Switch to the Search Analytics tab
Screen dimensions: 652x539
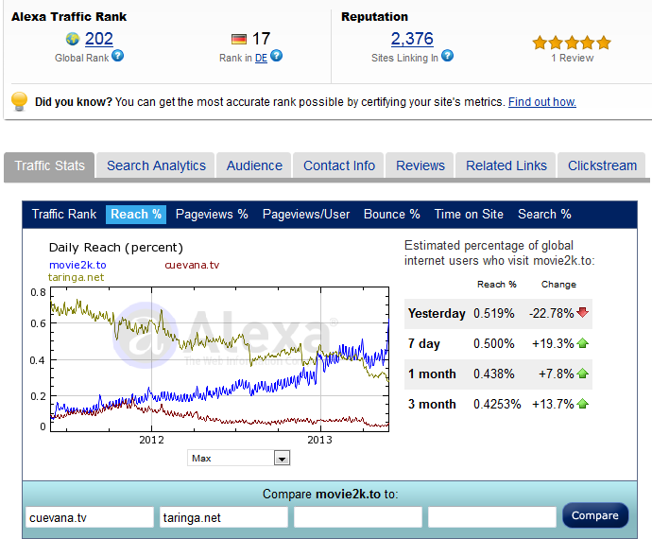[x=156, y=165]
